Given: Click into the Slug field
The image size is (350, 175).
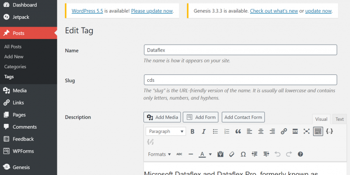Looking at the screenshot, I should [x=240, y=80].
